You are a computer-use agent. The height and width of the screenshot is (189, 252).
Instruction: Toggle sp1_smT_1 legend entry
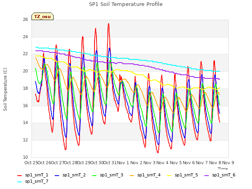click(x=33, y=175)
